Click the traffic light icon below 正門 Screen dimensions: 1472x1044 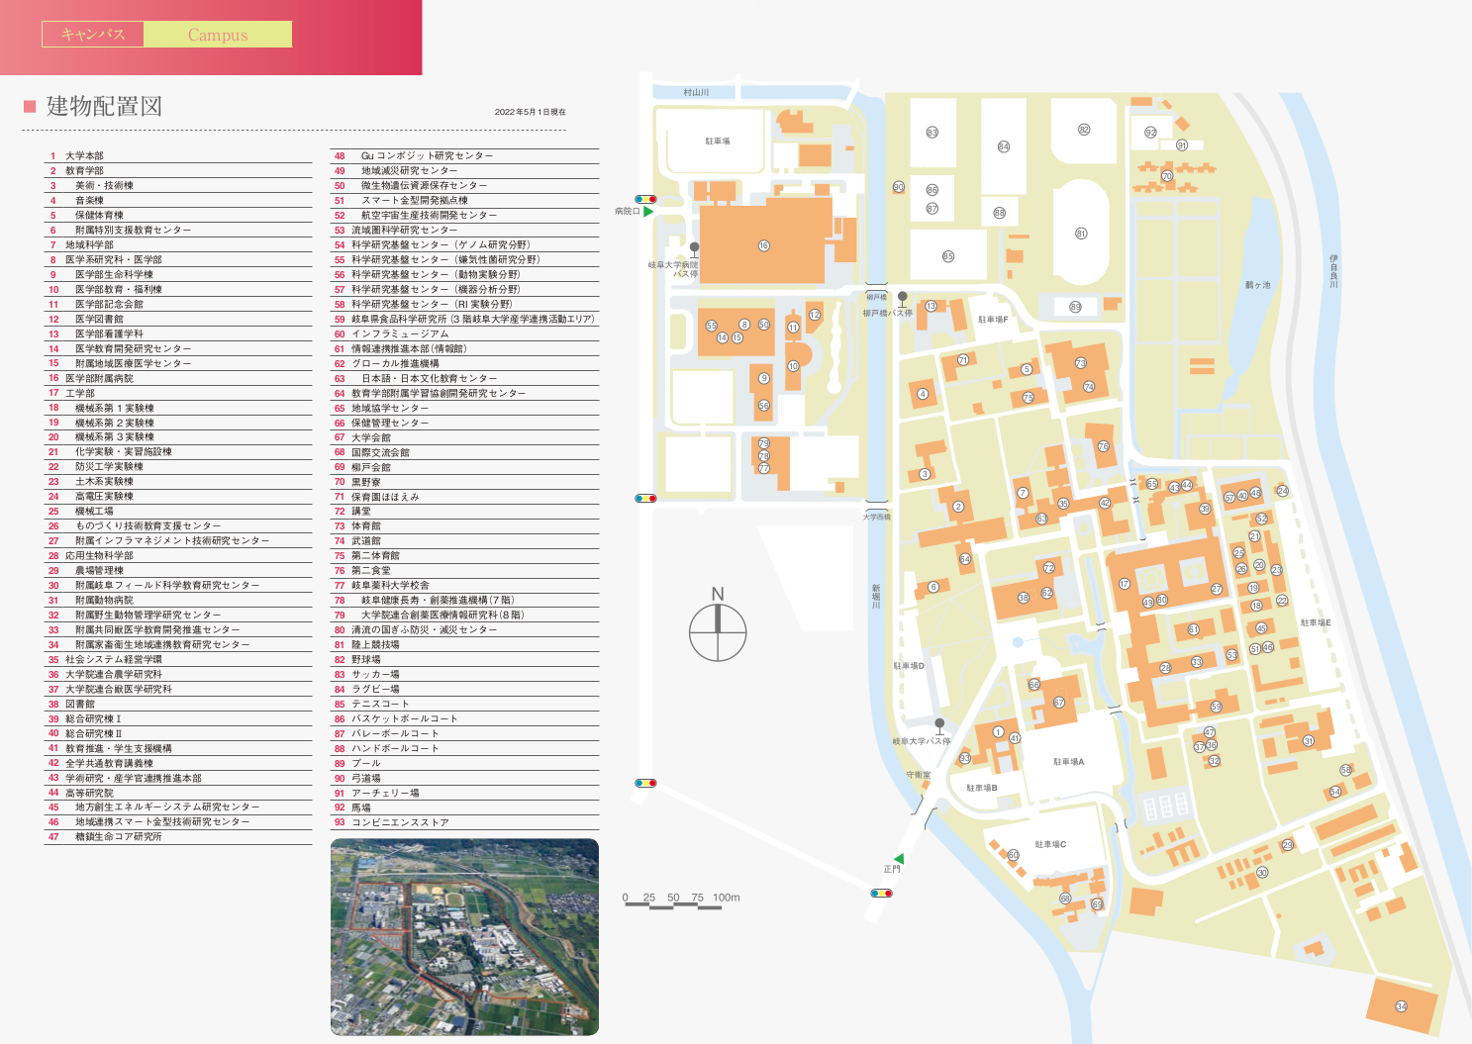881,894
